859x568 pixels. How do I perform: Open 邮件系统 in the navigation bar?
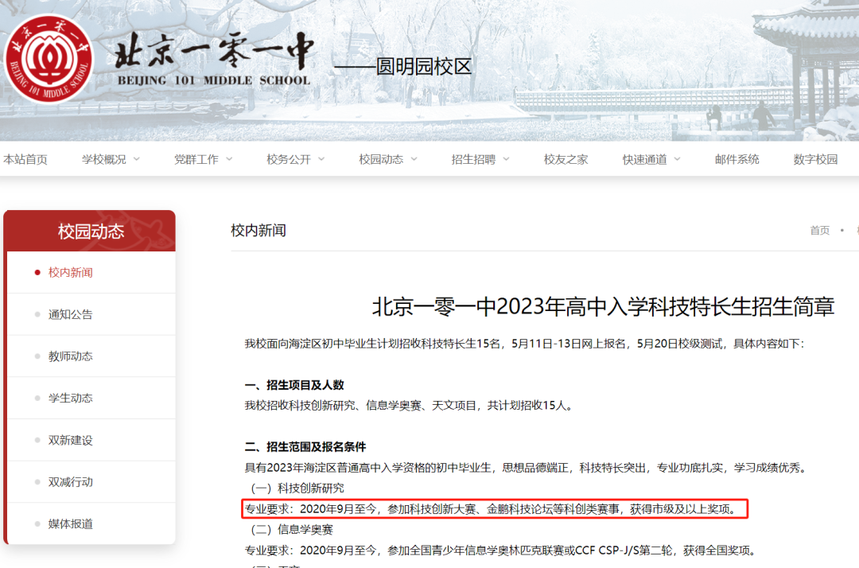click(x=737, y=159)
